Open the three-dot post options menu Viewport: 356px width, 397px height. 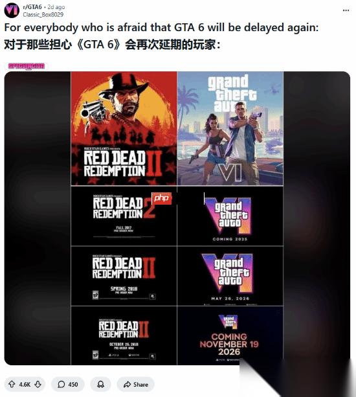coord(346,10)
